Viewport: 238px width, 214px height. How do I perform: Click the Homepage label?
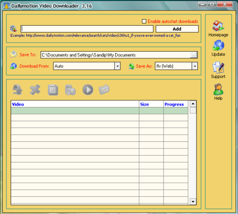[218, 35]
